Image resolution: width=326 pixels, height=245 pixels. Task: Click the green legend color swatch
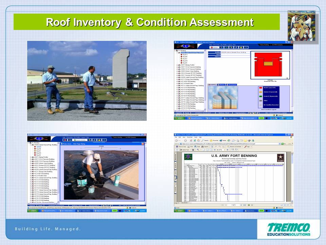click(x=260, y=96)
